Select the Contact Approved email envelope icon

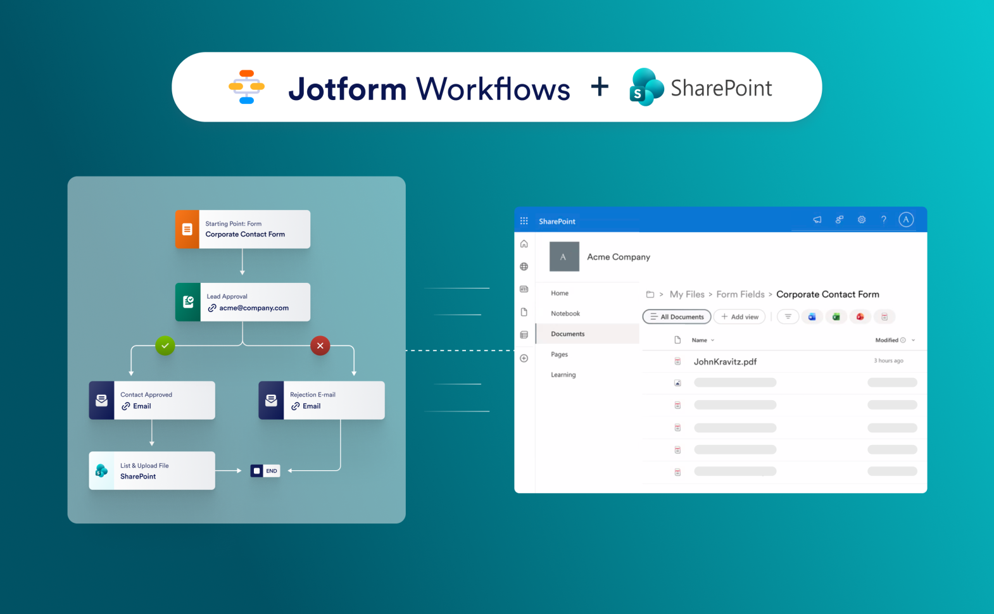pos(101,400)
